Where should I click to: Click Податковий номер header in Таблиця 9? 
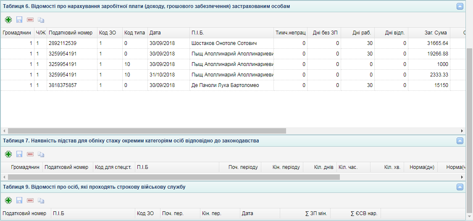(26, 213)
